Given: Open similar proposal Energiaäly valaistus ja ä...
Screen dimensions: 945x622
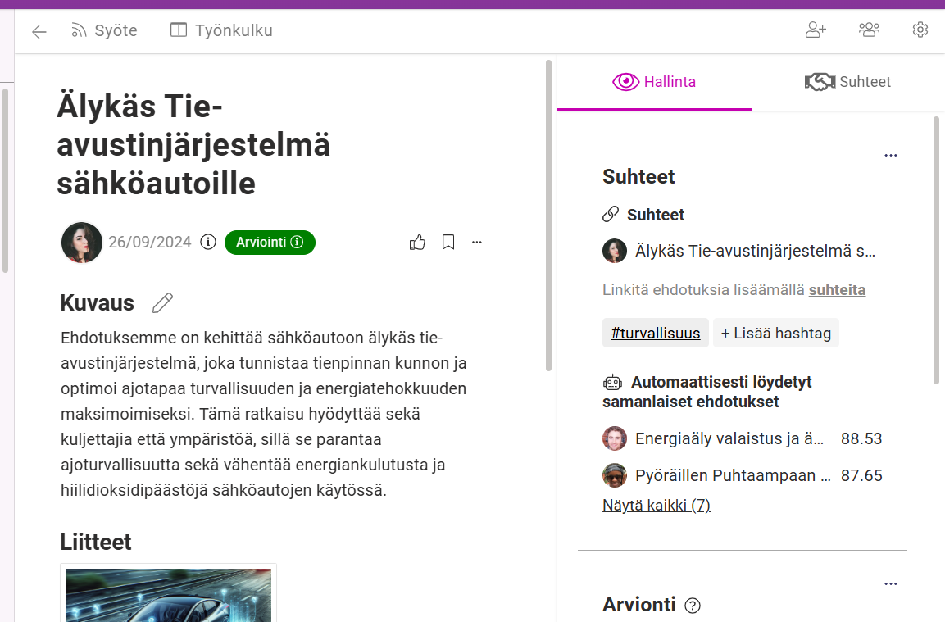Looking at the screenshot, I should (x=729, y=438).
